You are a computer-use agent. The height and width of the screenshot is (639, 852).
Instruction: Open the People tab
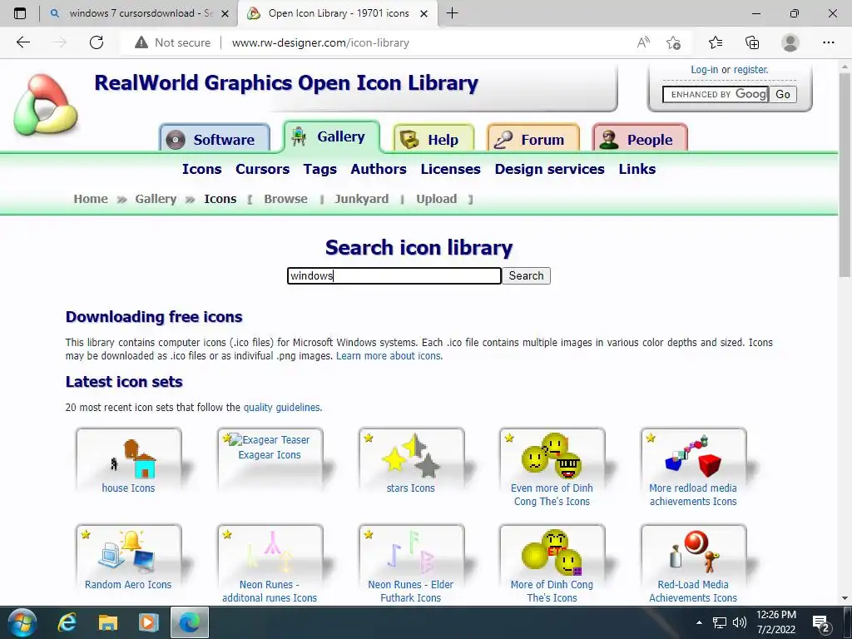click(640, 139)
